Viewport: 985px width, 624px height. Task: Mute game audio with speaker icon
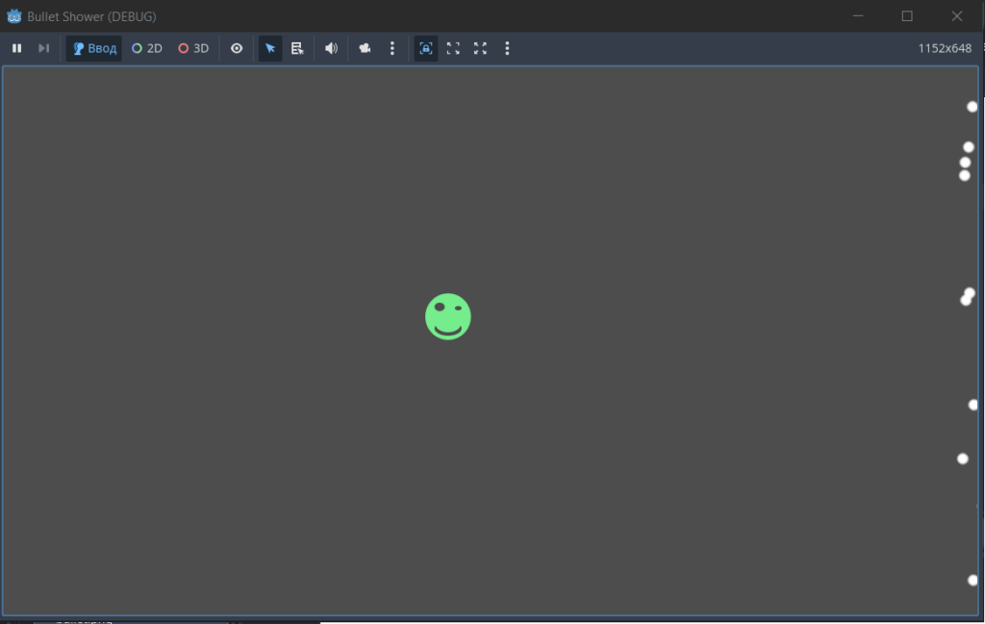(331, 48)
